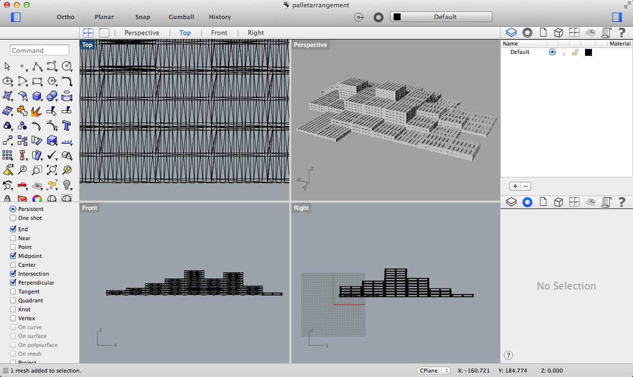Open the color wheel tool
This screenshot has height=377, width=633.
click(37, 199)
